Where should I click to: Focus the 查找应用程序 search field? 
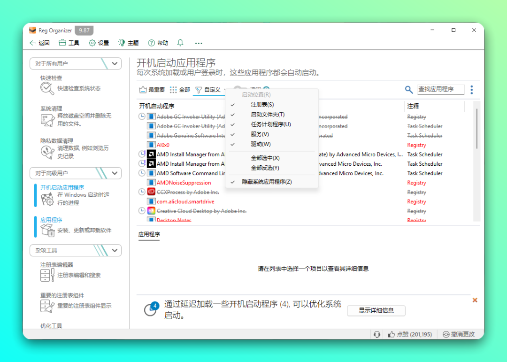point(440,89)
